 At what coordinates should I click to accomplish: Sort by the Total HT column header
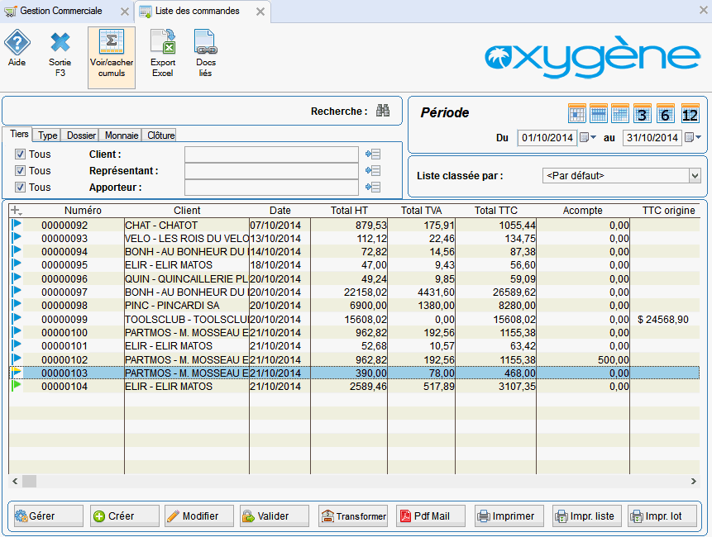pos(349,211)
